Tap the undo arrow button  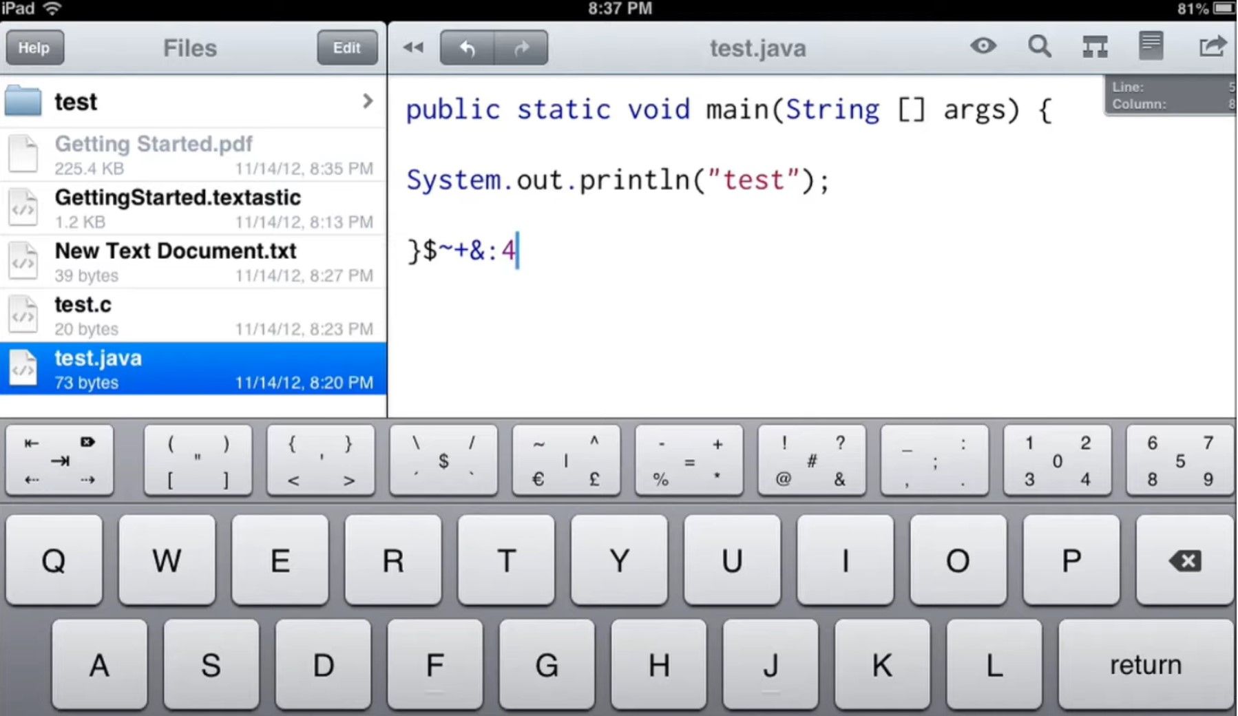[467, 48]
